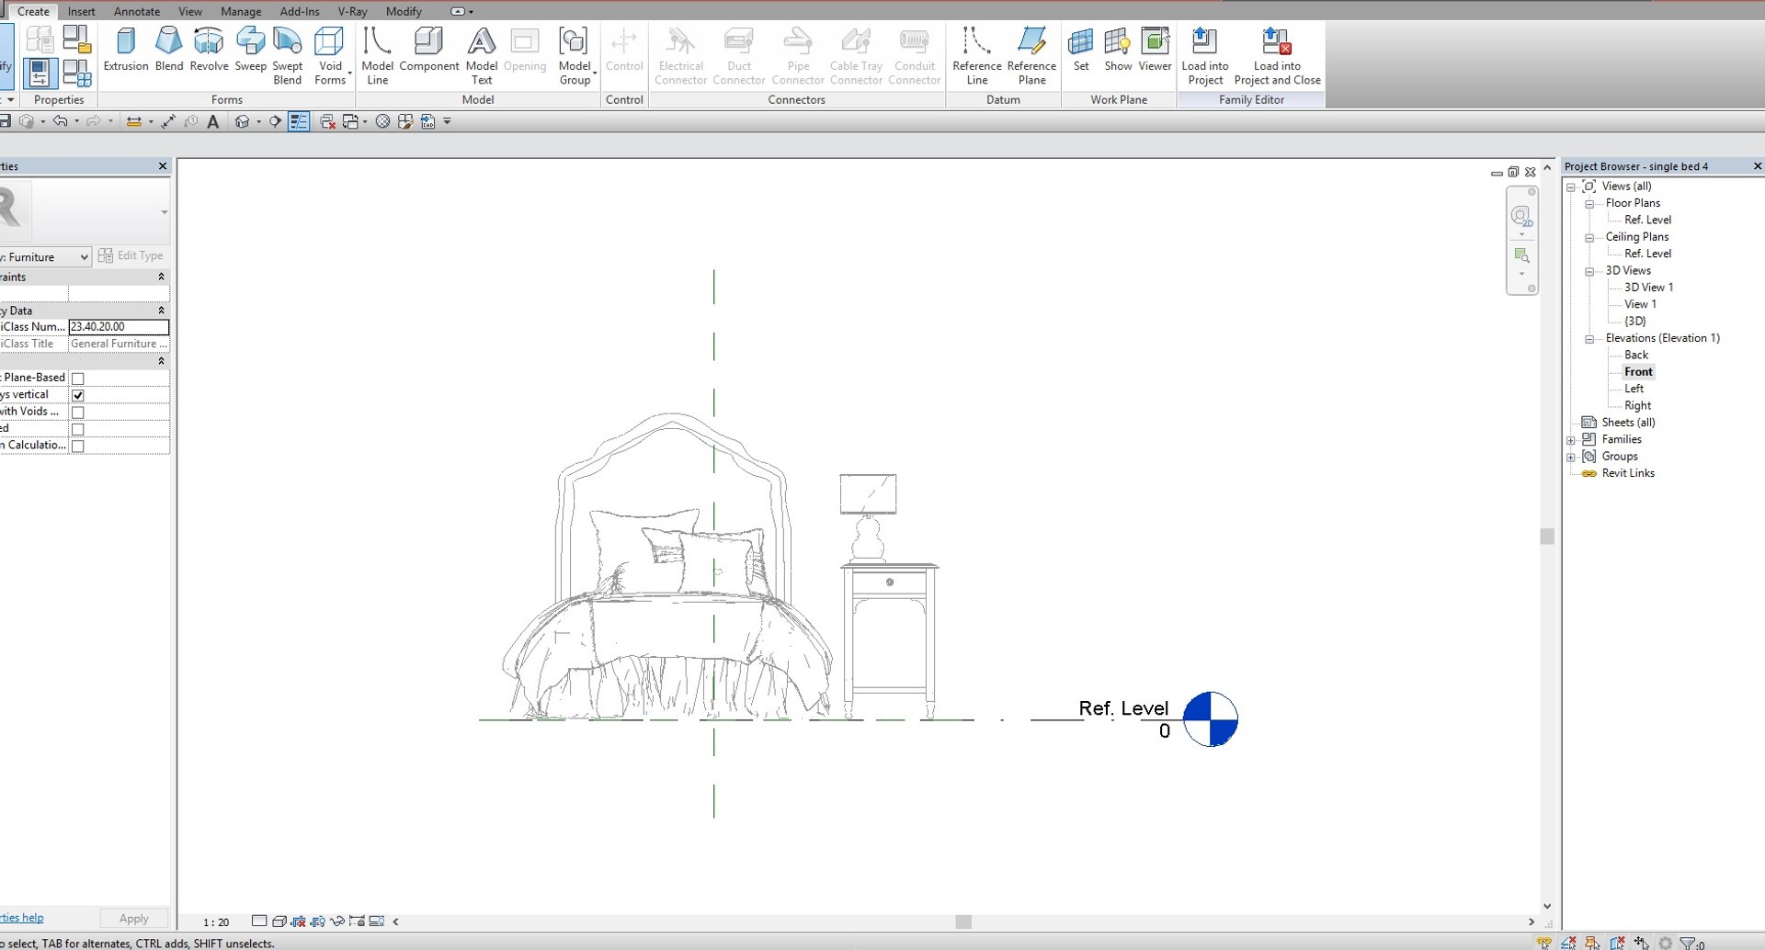Open the Manage ribbon tab
Screen dimensions: 1765x950
click(241, 11)
